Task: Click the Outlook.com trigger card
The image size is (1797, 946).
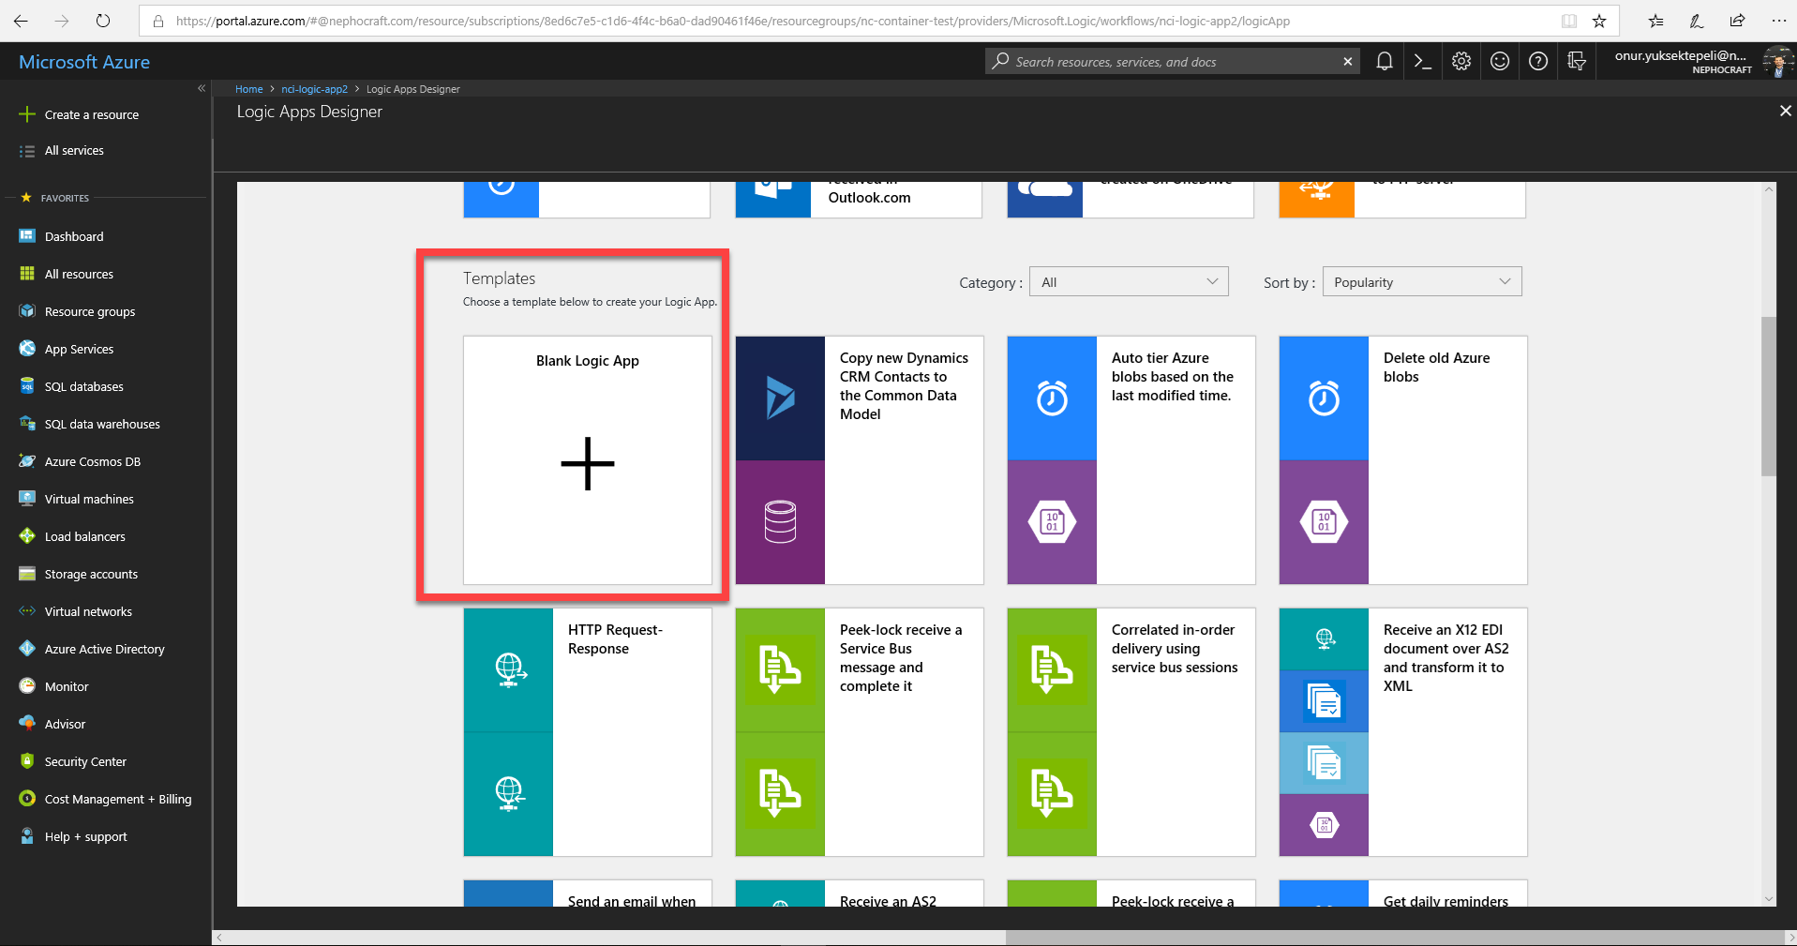Action: [x=859, y=199]
